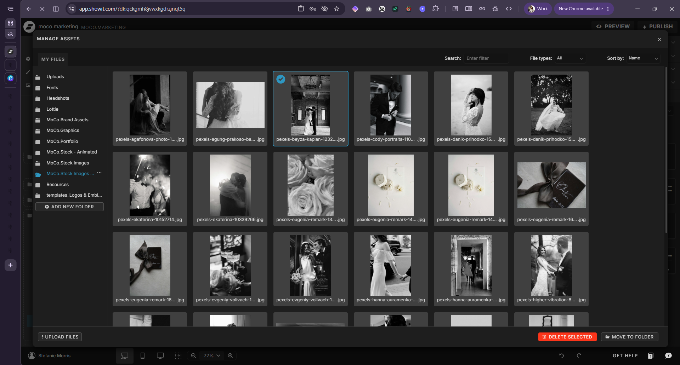This screenshot has height=365, width=680.
Task: Open the sidebar tabs list icon
Action: (x=10, y=9)
